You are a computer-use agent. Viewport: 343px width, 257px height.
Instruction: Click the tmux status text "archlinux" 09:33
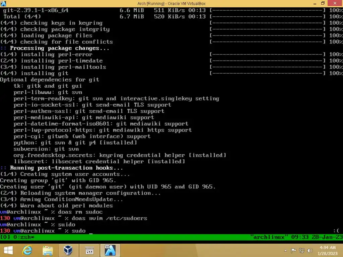tap(279, 237)
